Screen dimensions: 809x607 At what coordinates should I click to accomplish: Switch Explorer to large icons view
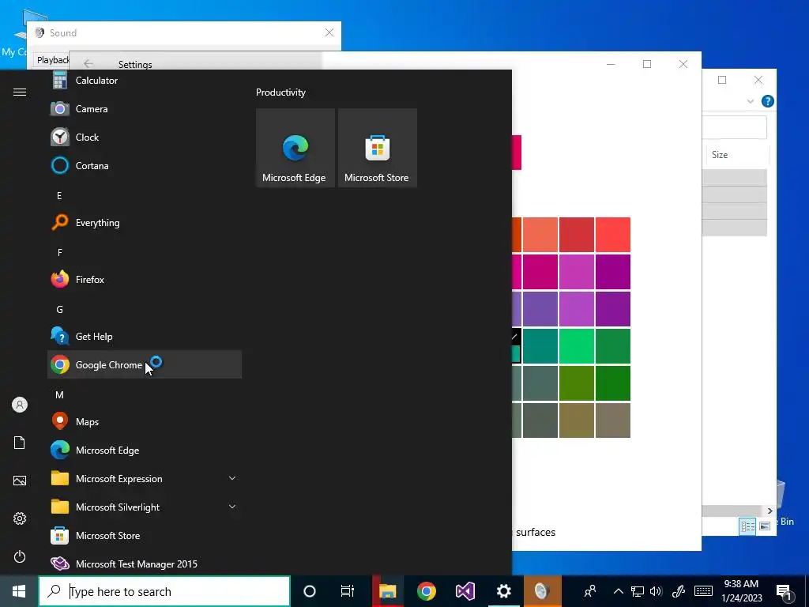(765, 526)
